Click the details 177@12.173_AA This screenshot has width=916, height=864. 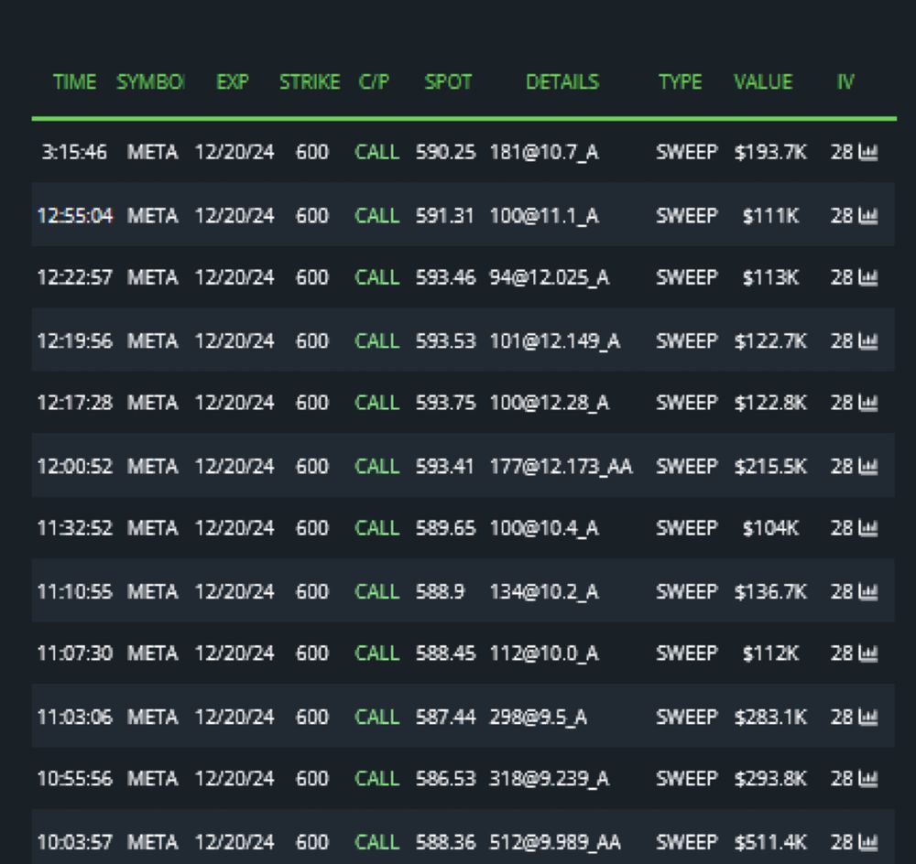tap(561, 467)
